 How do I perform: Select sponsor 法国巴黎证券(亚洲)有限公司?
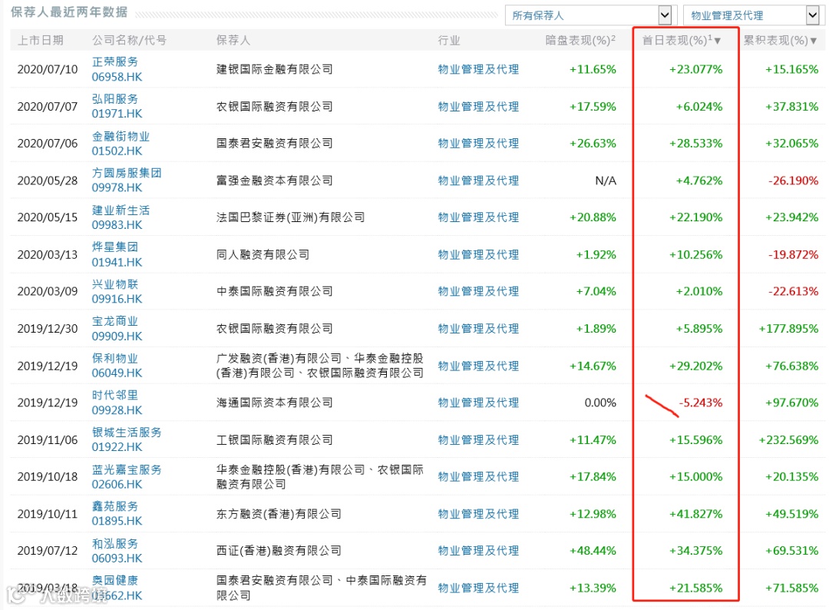(290, 217)
